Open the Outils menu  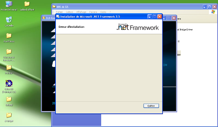tap(103, 12)
